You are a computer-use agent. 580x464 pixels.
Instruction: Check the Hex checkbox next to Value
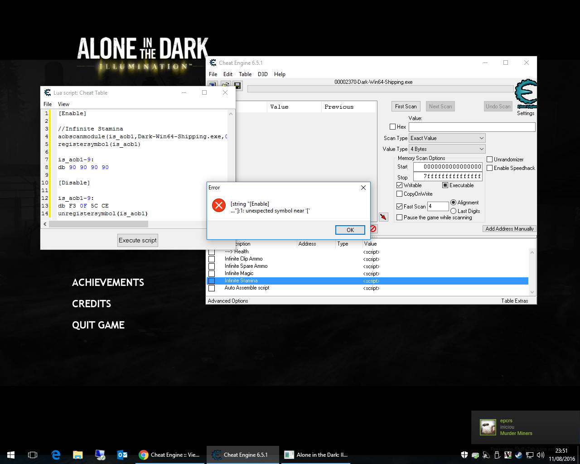pyautogui.click(x=392, y=126)
